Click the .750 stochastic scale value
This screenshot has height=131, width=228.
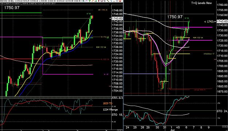pyautogui.click(x=219, y=118)
